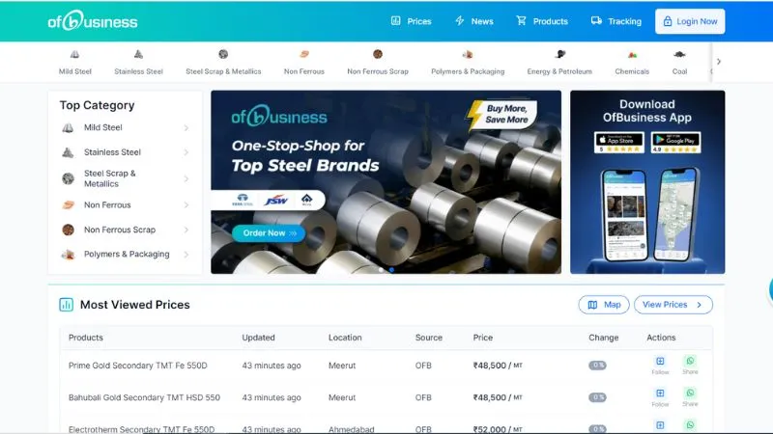Open Mild Steel link in sidebar
Viewport: 773px width, 434px height.
(x=103, y=127)
